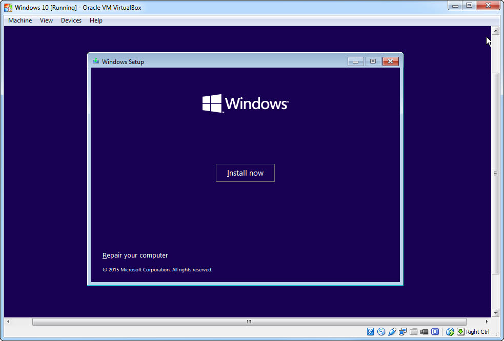Click the shared folders indicator

click(413, 332)
